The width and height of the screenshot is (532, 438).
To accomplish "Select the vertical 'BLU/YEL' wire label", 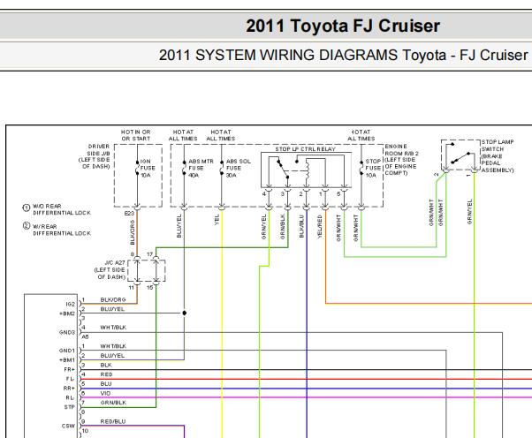I will pyautogui.click(x=179, y=226).
